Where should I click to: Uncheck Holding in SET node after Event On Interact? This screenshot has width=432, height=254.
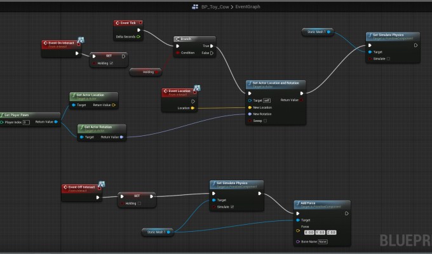112,63
